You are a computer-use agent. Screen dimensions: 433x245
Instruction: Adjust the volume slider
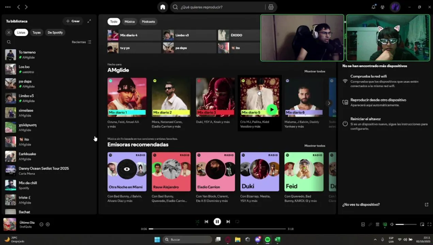coord(406,224)
